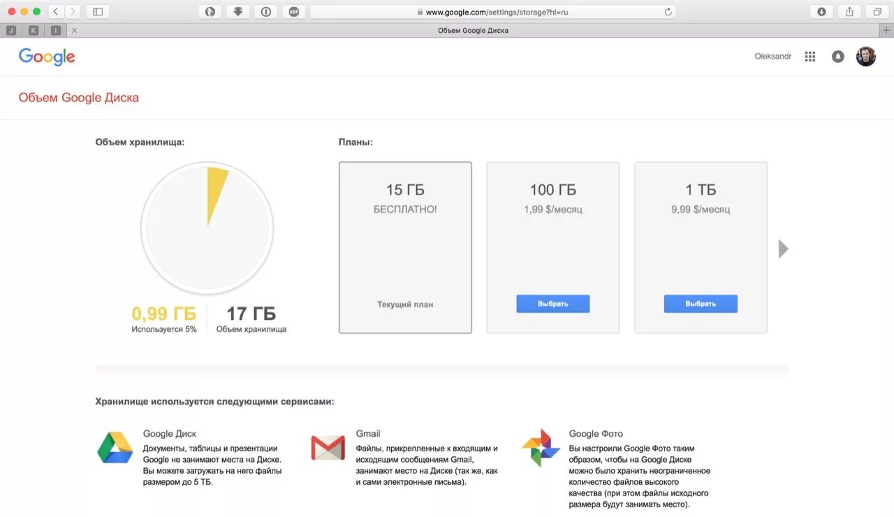Open pinned tab K
Screen dimensions: 894x517
34,30
